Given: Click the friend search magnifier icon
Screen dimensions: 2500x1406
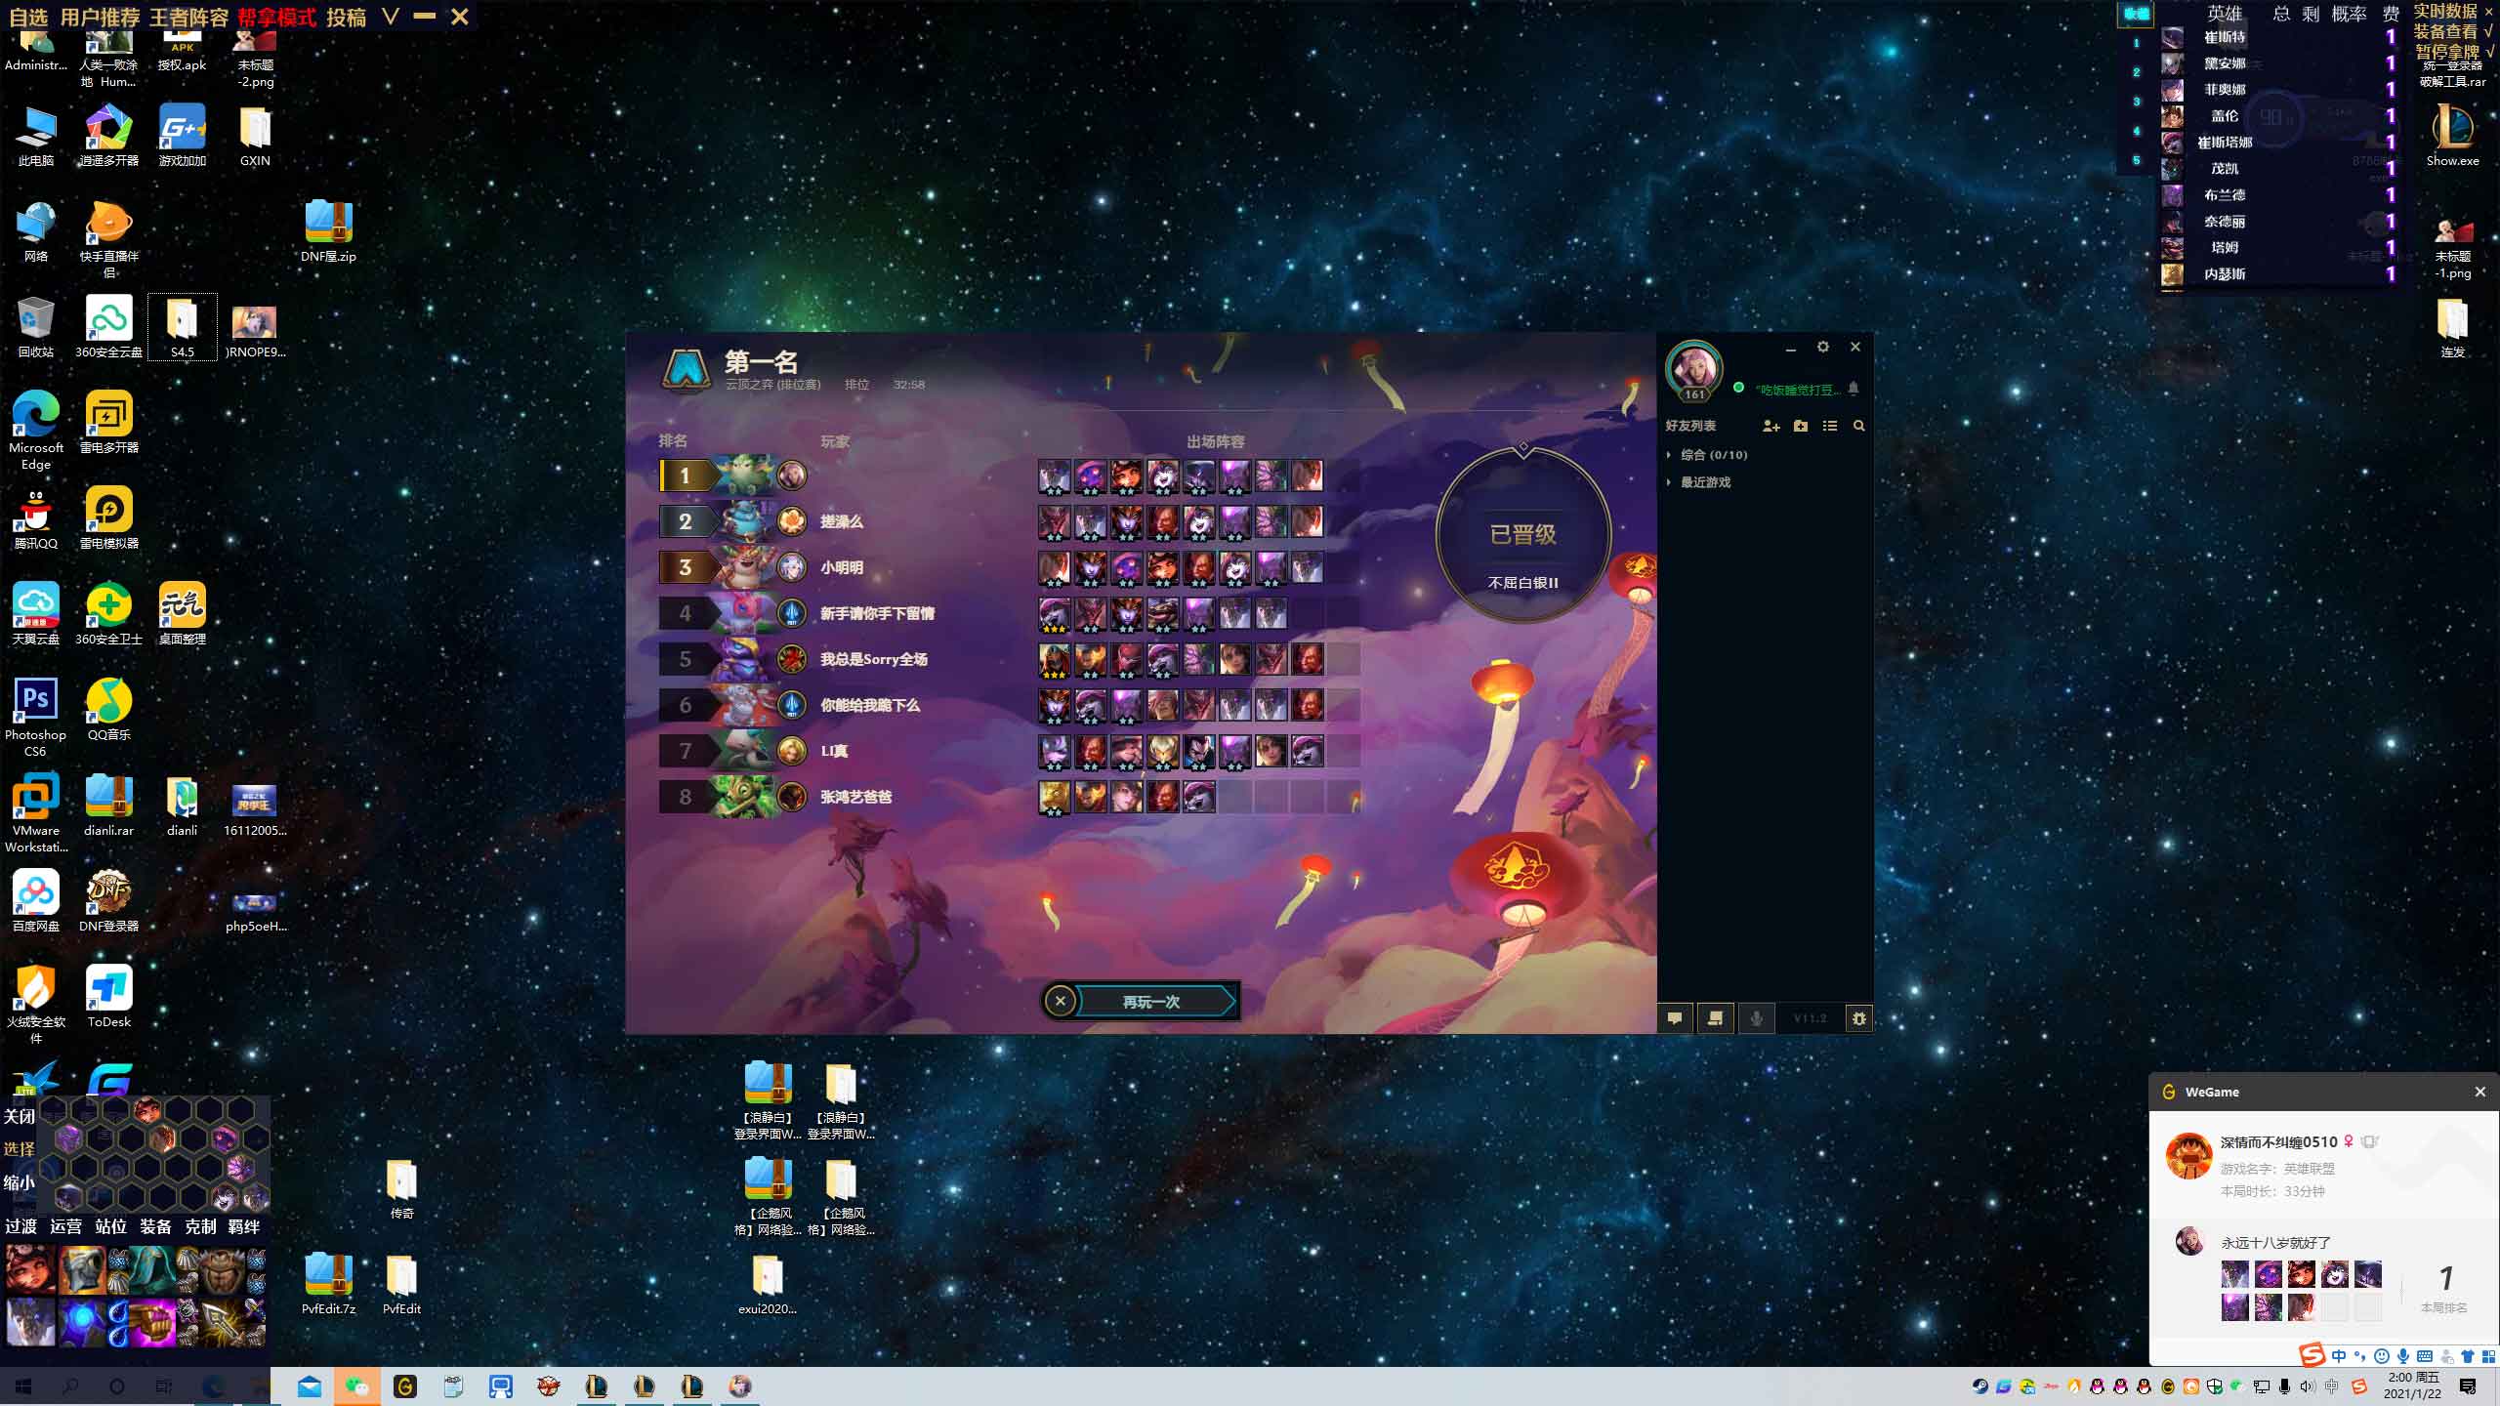Looking at the screenshot, I should coord(1859,426).
